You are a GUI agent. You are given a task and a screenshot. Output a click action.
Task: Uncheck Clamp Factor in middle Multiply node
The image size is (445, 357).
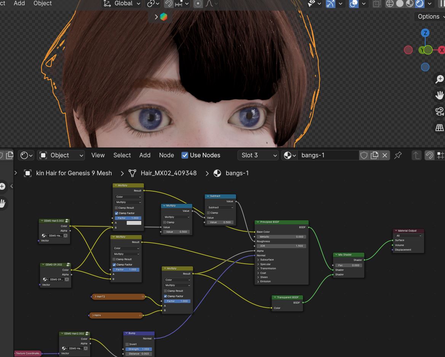pyautogui.click(x=114, y=265)
